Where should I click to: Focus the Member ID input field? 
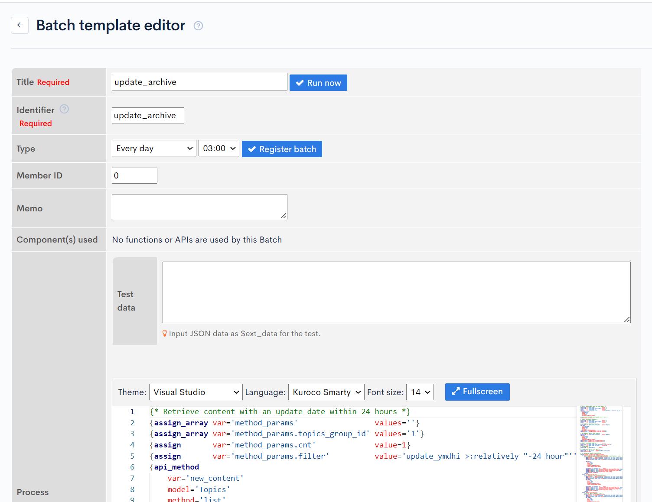(x=134, y=175)
